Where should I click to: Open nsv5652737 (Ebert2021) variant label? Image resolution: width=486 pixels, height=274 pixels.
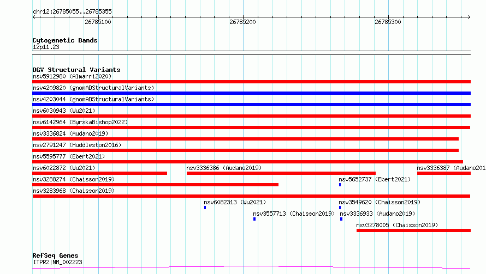pos(375,179)
